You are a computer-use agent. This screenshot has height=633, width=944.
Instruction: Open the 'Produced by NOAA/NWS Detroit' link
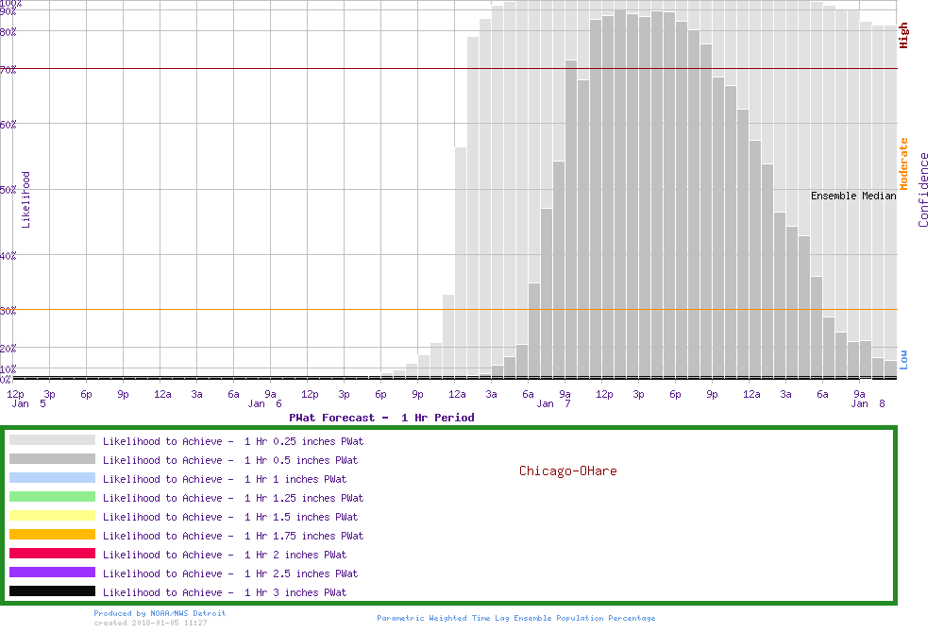(160, 613)
